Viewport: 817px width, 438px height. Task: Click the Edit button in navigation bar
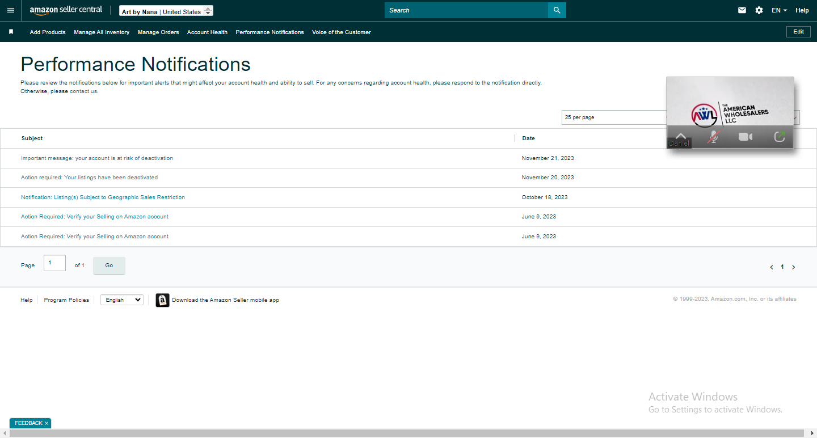[798, 32]
